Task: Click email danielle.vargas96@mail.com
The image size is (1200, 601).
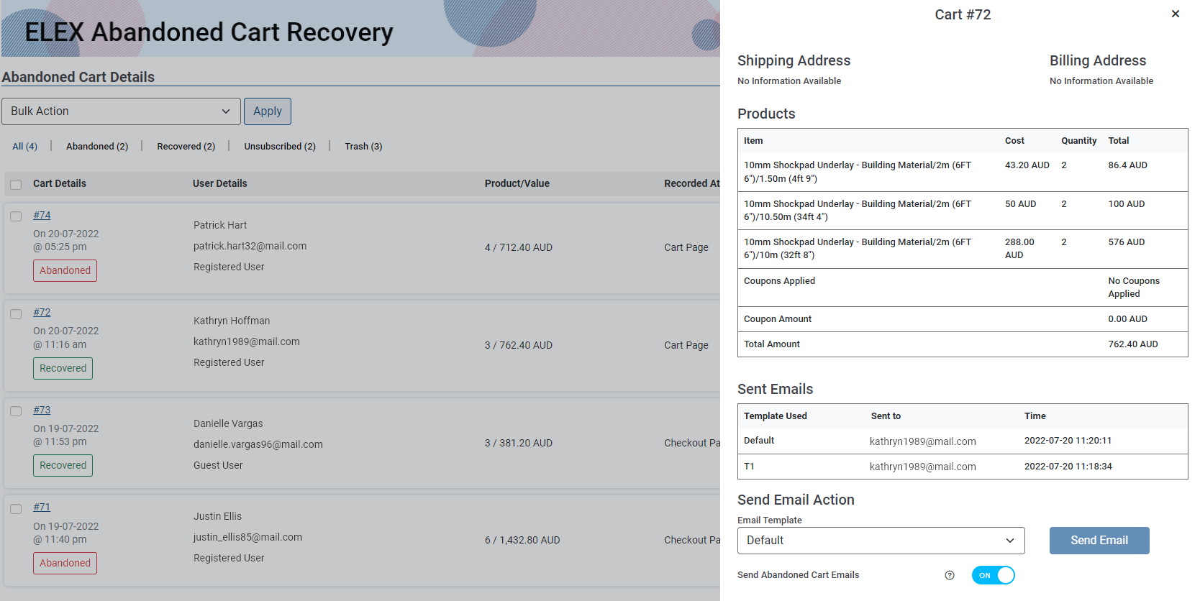Action: point(258,444)
